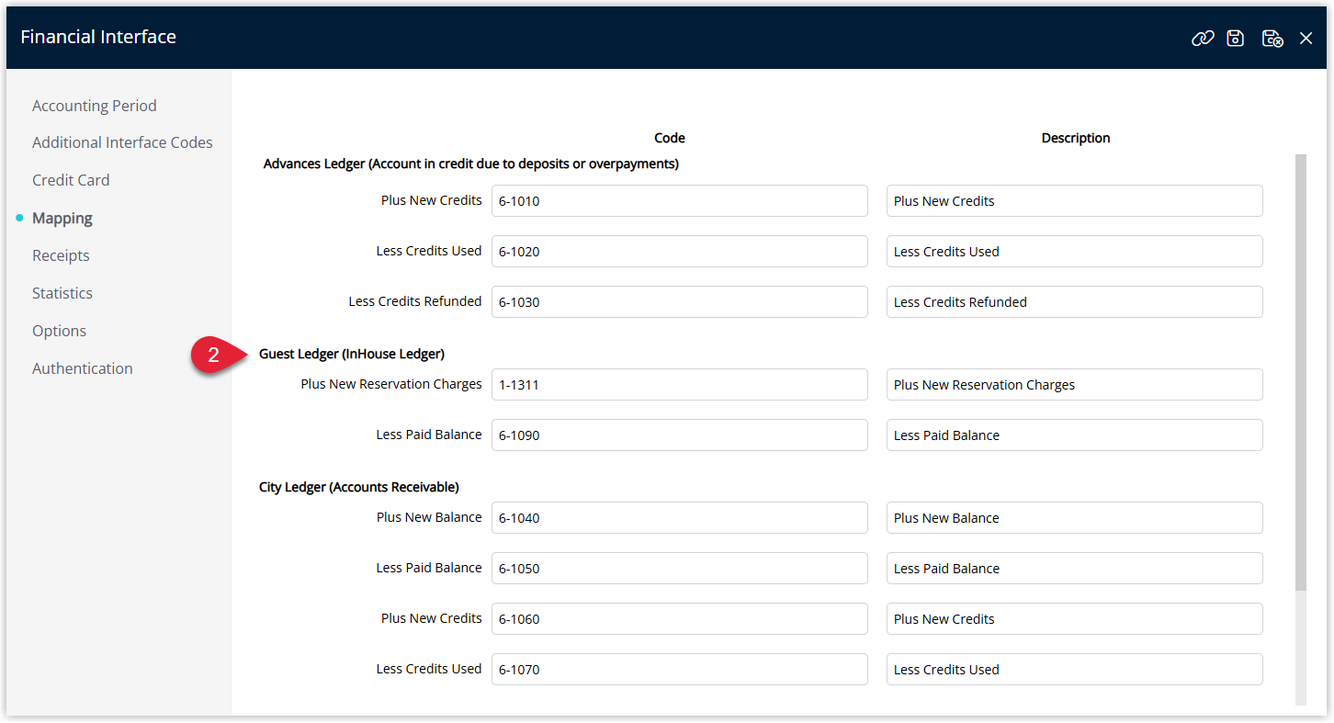This screenshot has height=723, width=1334.
Task: Open the Options section
Action: [59, 331]
